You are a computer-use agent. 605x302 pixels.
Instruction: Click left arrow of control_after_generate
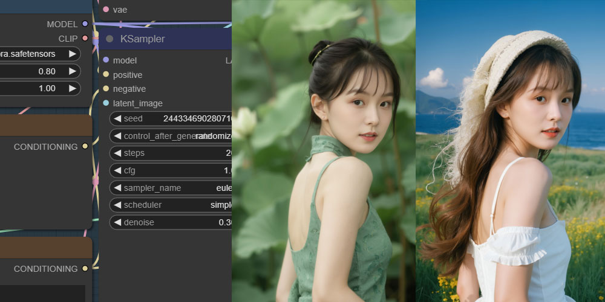[x=117, y=136]
